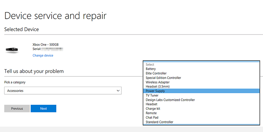
Task: Select the highlighted Power Supply option
Action: coord(201,91)
